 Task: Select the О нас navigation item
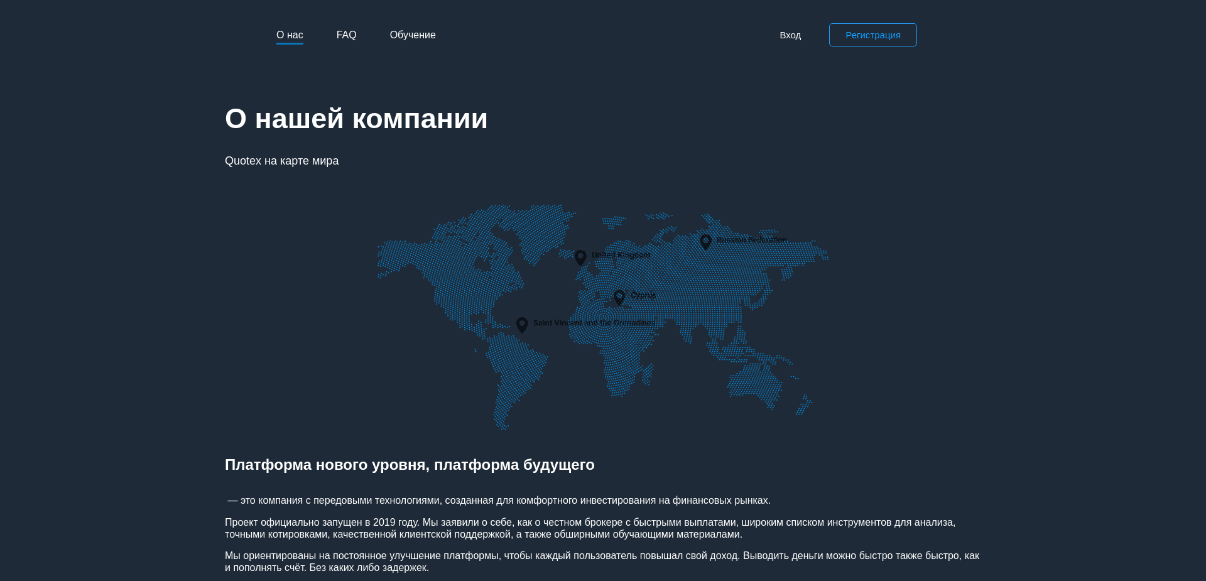tap(290, 35)
